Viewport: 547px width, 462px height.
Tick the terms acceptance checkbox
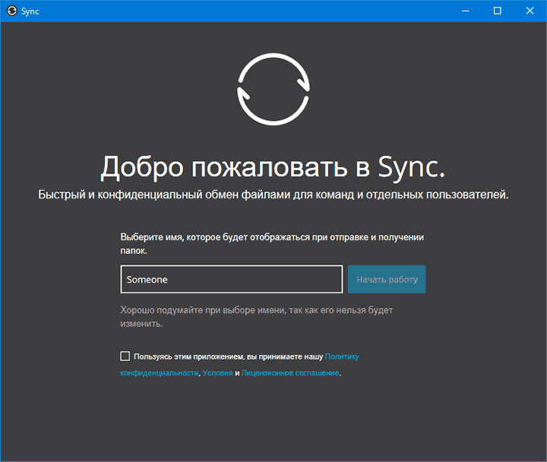pos(125,356)
